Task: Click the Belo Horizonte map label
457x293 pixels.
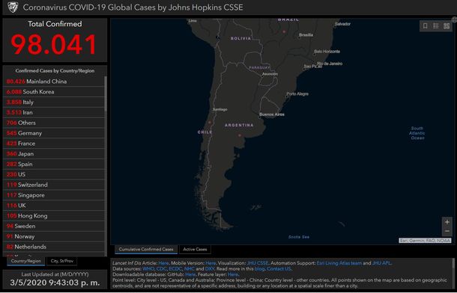Action: [x=327, y=52]
